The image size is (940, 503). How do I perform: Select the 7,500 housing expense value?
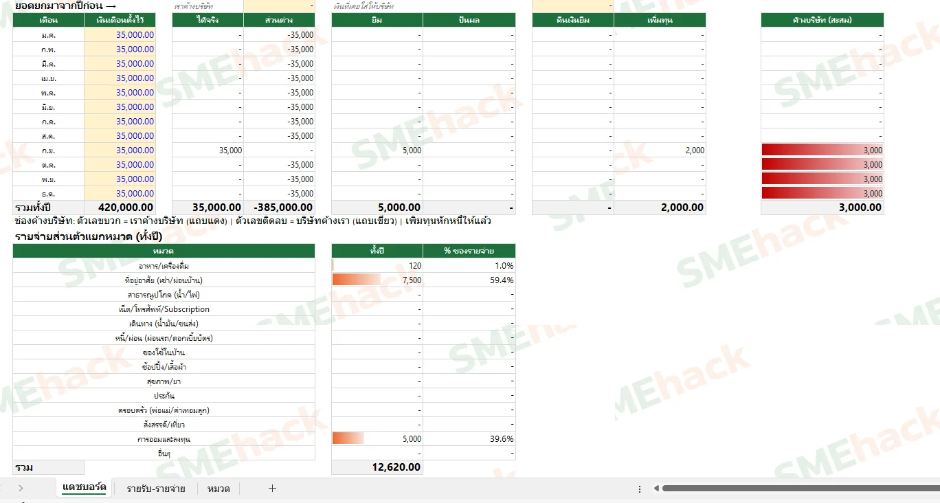pyautogui.click(x=377, y=280)
